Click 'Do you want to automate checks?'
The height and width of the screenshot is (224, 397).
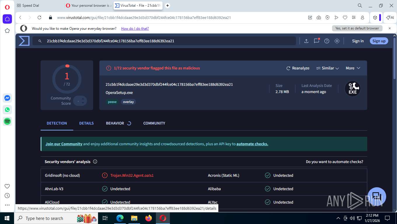(x=335, y=162)
